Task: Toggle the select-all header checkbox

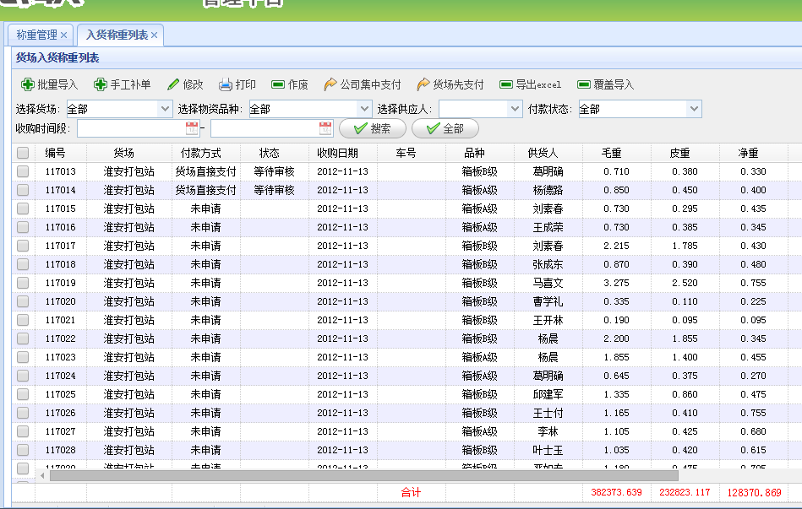Action: point(23,153)
